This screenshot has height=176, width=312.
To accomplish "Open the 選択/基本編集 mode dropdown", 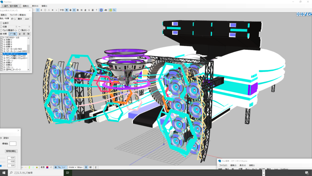I will point(11,6).
